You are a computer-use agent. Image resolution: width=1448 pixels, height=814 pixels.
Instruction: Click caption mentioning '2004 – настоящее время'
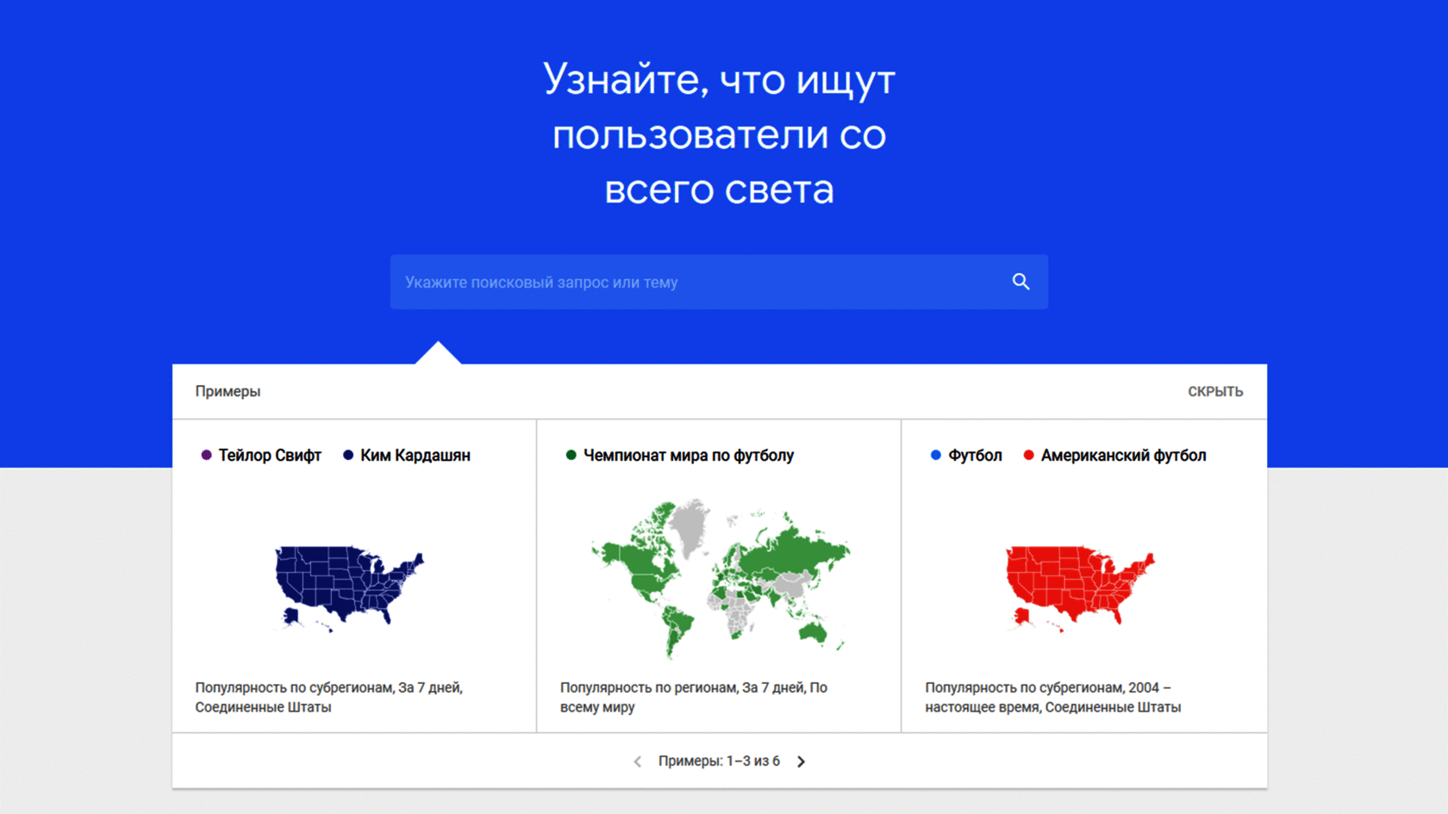click(x=1053, y=697)
